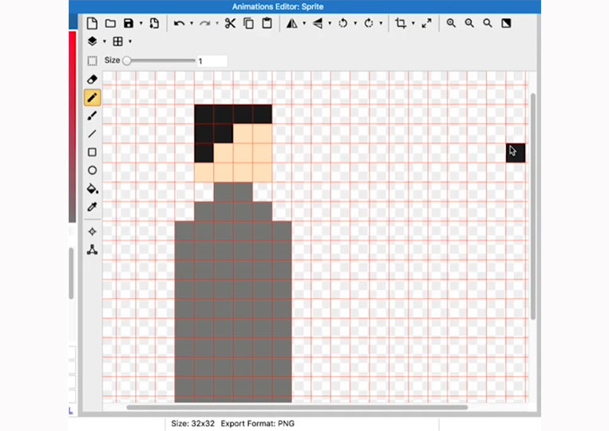Select the Eyedropper color picker tool
Viewport: 609px width, 431px height.
(92, 207)
